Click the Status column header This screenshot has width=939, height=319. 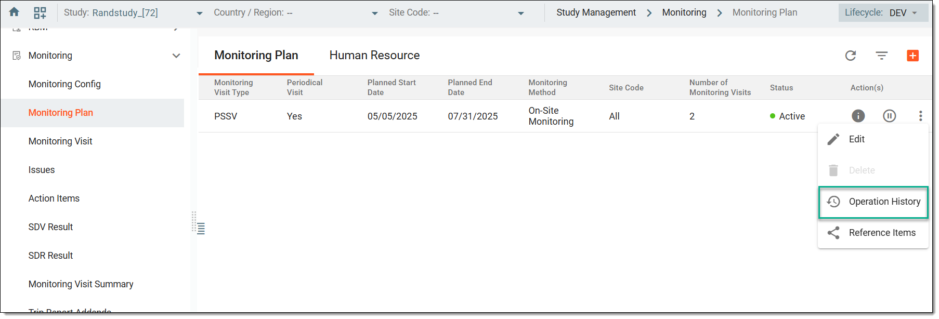[781, 88]
